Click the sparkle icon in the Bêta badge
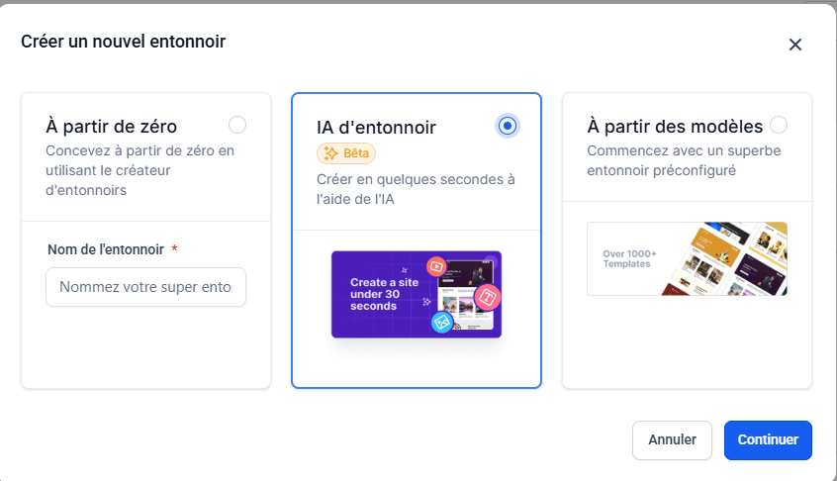The height and width of the screenshot is (481, 837). (x=330, y=153)
